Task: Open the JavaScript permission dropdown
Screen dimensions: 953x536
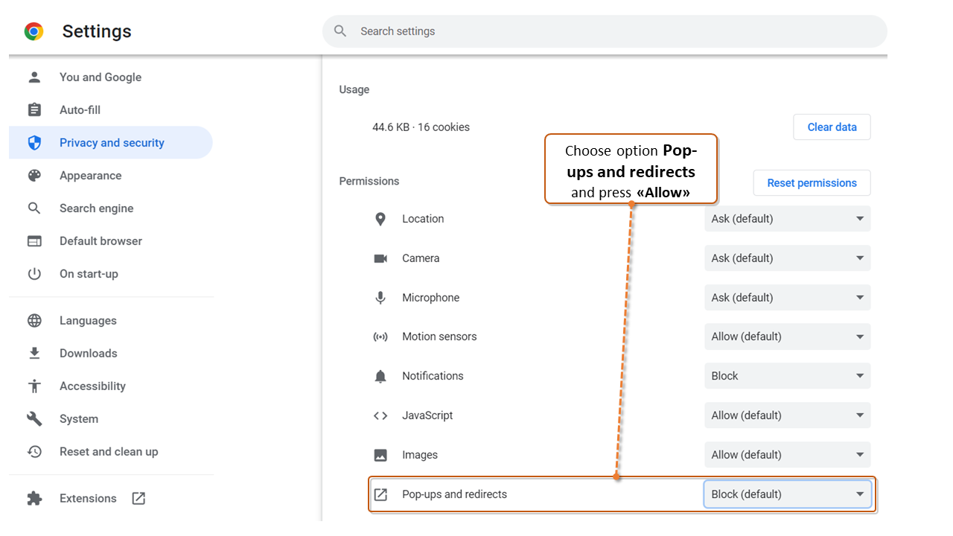Action: (787, 415)
